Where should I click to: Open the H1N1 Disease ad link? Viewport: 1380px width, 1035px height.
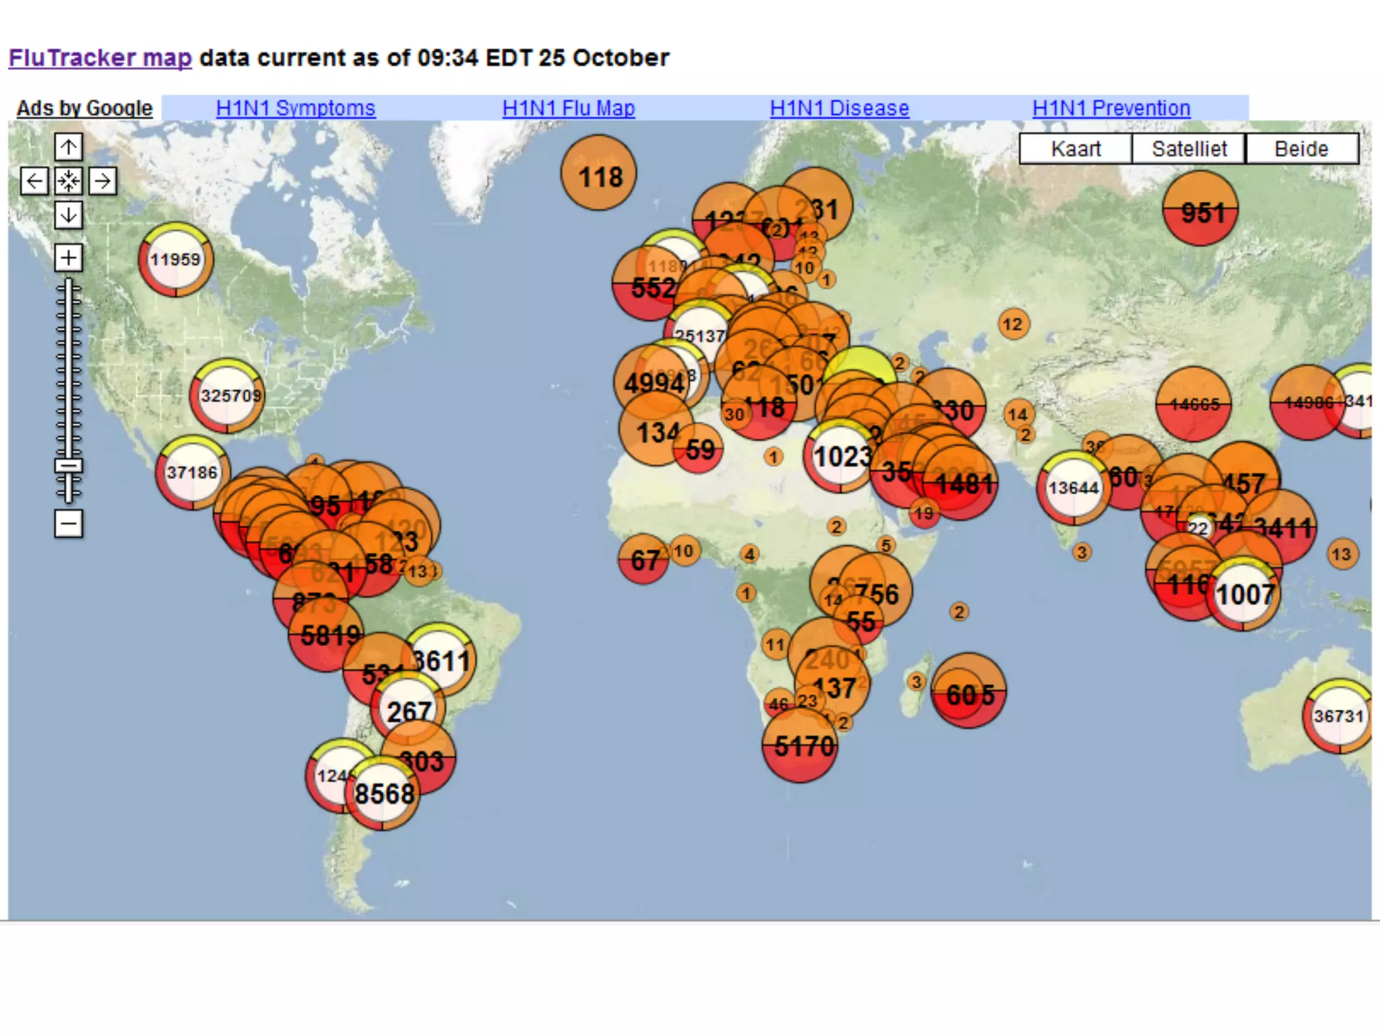point(839,108)
